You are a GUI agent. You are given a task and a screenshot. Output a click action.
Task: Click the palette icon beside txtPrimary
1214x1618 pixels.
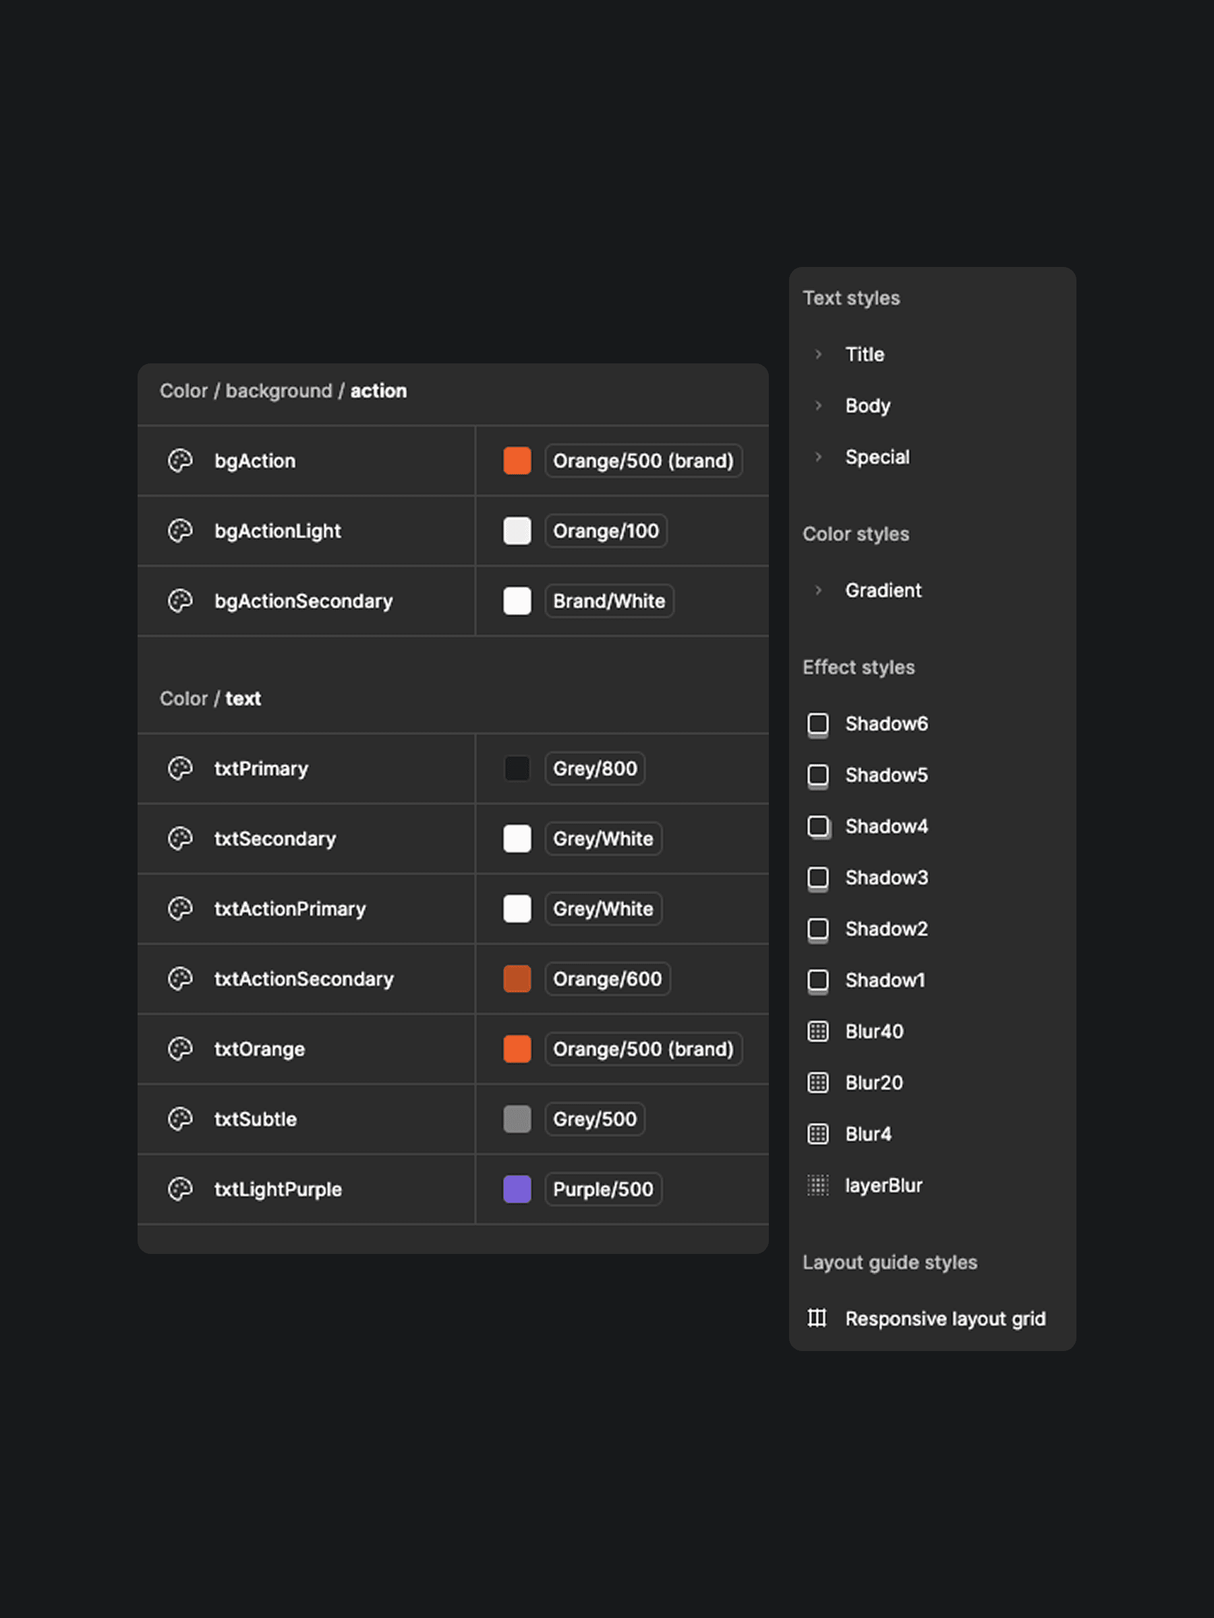click(x=180, y=769)
